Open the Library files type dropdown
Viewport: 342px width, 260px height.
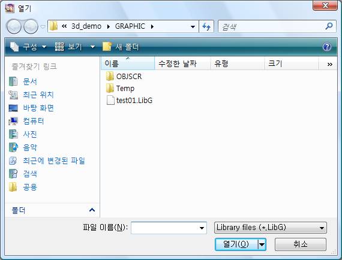271,228
